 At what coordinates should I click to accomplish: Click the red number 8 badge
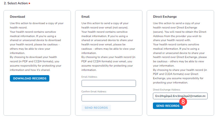(x=183, y=101)
